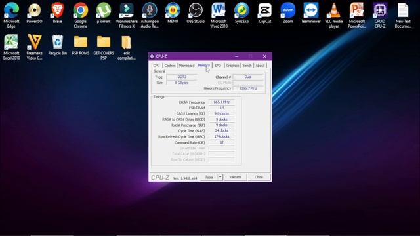Click the Validate button
The width and height of the screenshot is (420, 236).
[235, 177]
